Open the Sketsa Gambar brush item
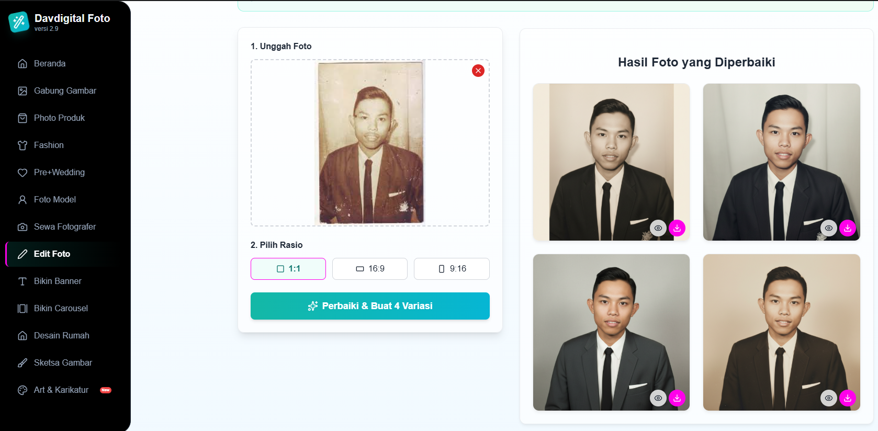878x431 pixels. [63, 363]
